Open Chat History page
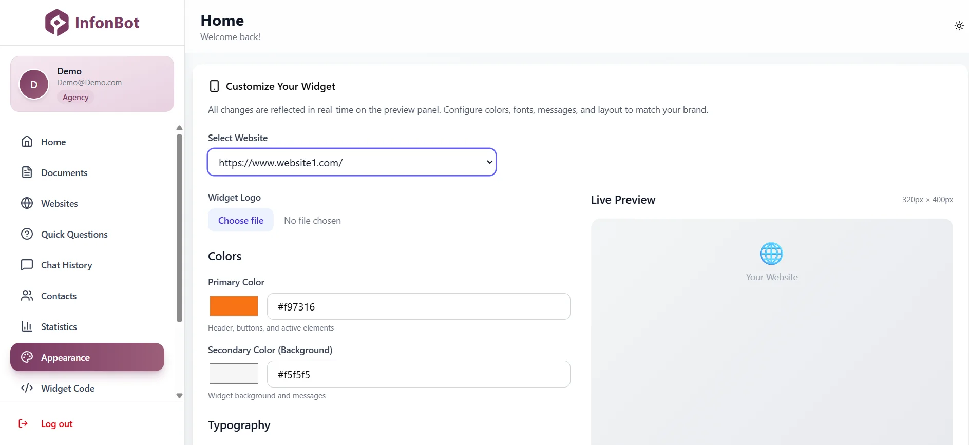Screen dimensions: 969x445 click(x=87, y=265)
